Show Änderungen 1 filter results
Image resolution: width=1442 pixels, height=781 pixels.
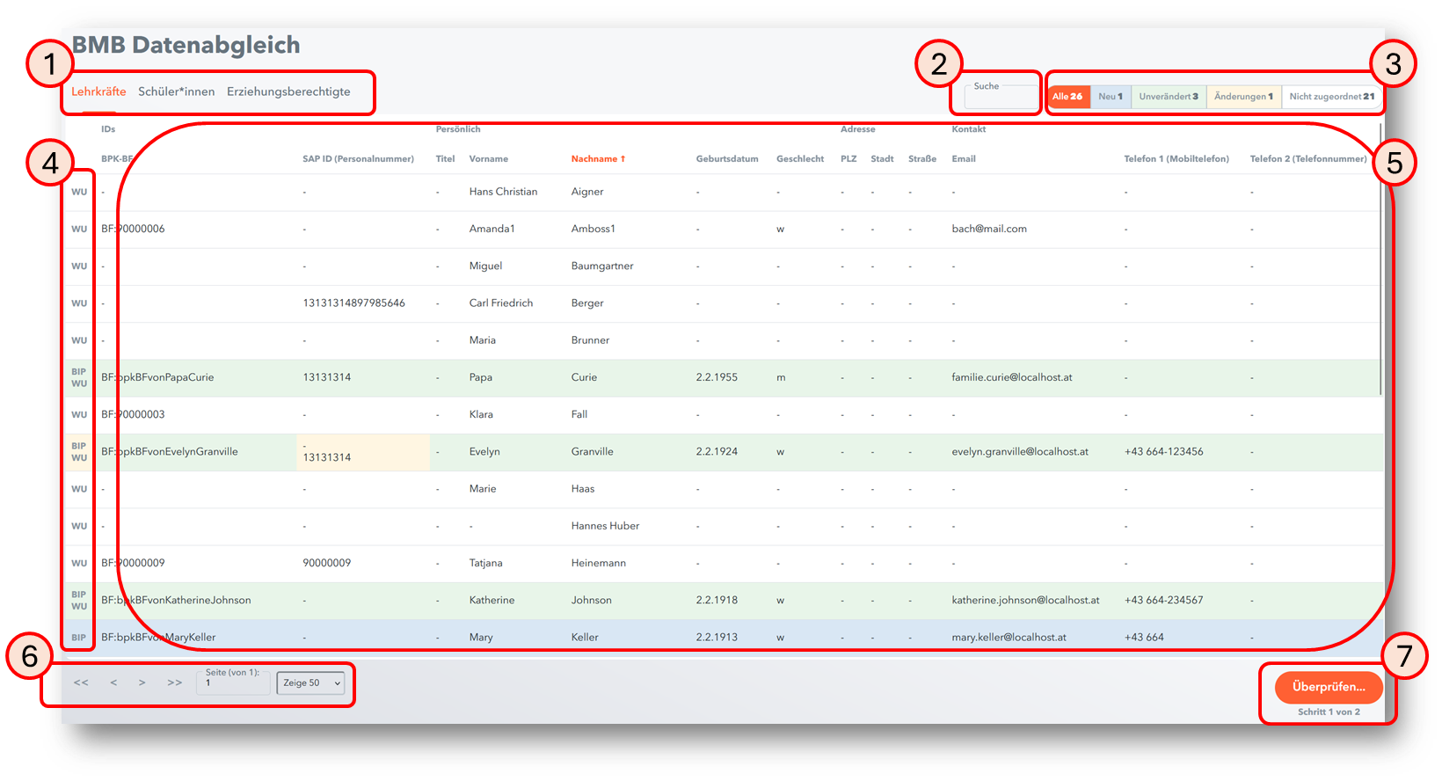tap(1243, 97)
